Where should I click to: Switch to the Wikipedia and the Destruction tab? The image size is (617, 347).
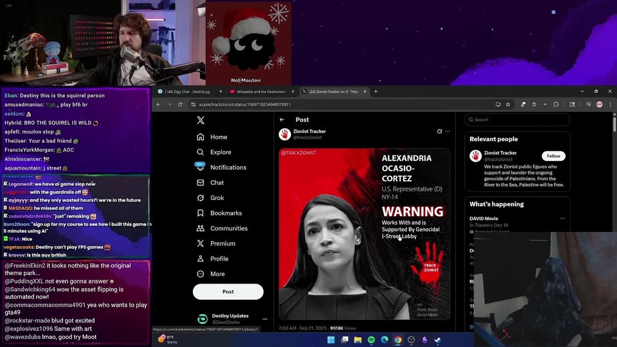tap(261, 92)
